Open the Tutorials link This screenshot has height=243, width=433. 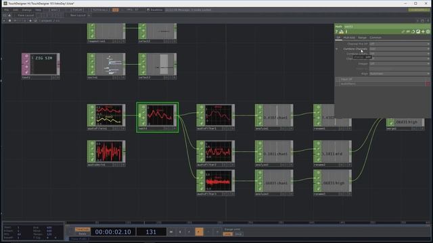[99, 10]
